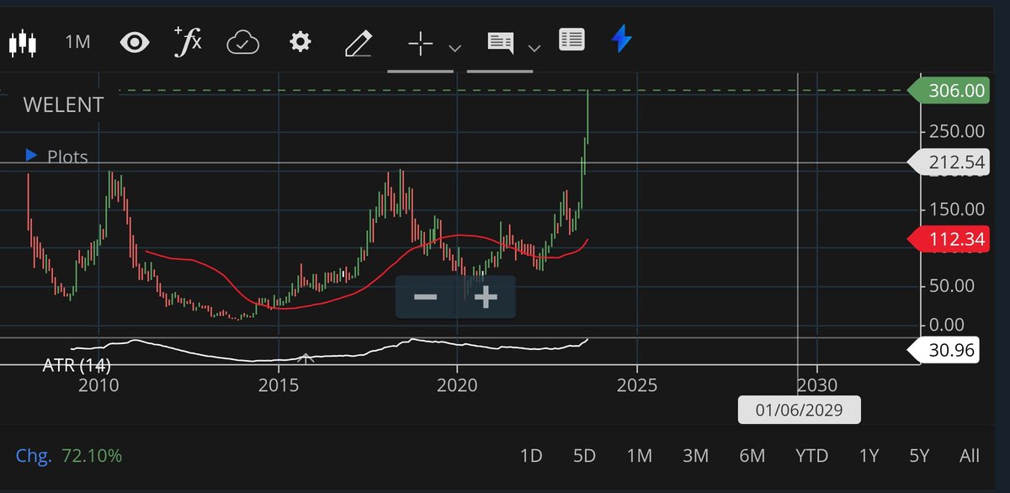This screenshot has height=493, width=1010.
Task: Click the 306.00 current price label
Action: (949, 91)
